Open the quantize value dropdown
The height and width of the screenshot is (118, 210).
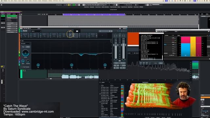(x=141, y=5)
